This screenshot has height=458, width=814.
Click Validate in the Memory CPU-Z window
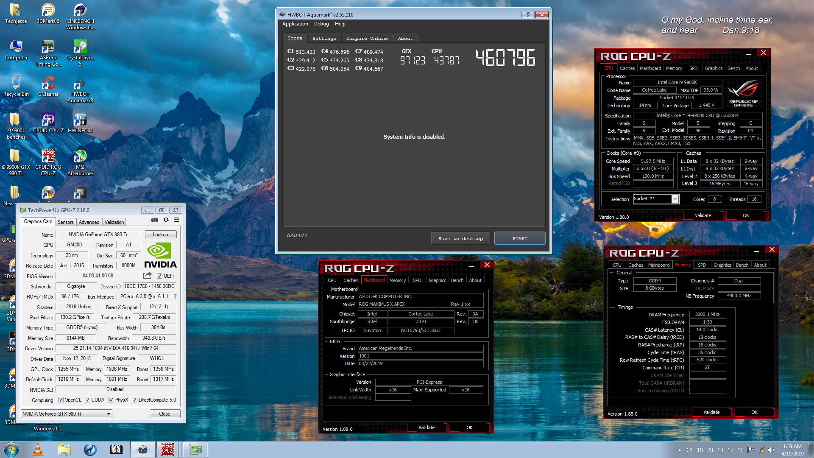point(711,412)
